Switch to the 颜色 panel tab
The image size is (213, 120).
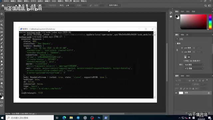(x=177, y=12)
